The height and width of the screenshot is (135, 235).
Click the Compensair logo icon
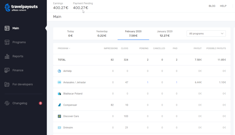pos(59,105)
